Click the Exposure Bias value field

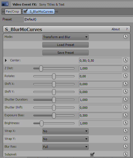[x=100, y=115]
